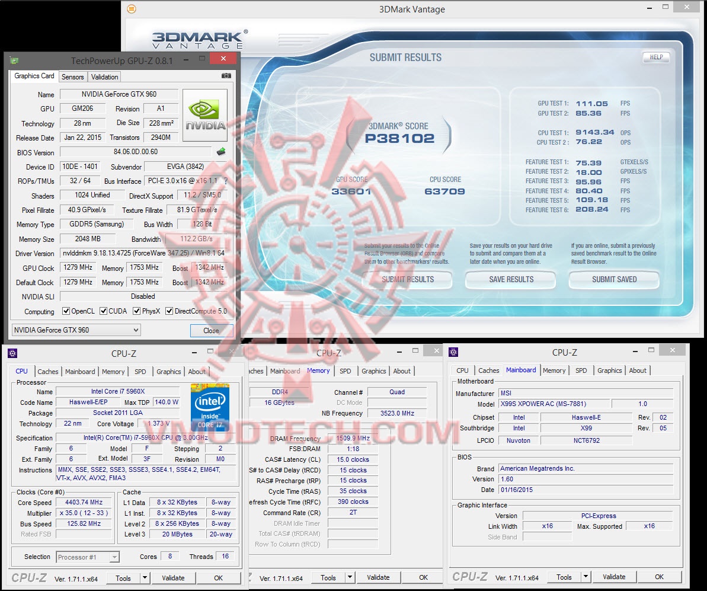
Task: Open Caches tab in right CPU-Z window
Action: (x=489, y=370)
